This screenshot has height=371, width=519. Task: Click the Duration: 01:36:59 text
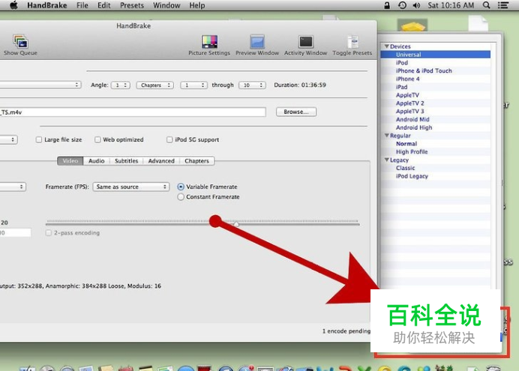(300, 85)
